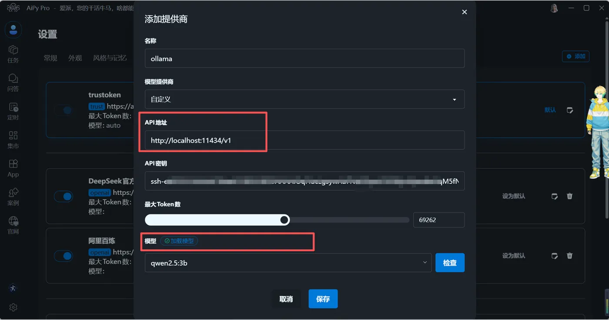The image size is (609, 320).
Task: Open the 集市 sidebar section
Action: tap(13, 140)
